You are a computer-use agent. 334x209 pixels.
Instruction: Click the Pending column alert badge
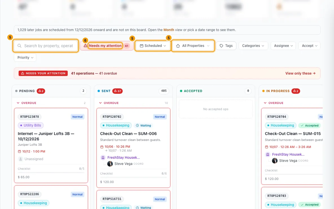[41, 91]
